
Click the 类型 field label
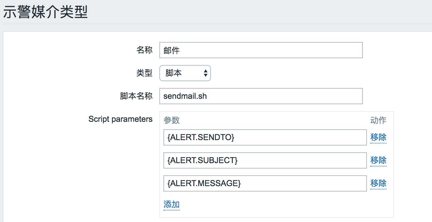pyautogui.click(x=144, y=73)
